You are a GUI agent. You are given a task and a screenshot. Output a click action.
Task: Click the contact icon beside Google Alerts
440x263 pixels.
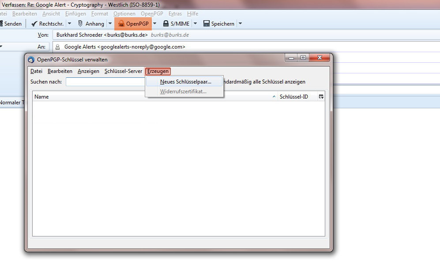pyautogui.click(x=57, y=47)
